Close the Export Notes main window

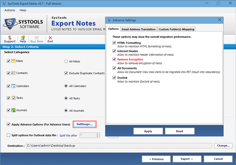point(230,3)
